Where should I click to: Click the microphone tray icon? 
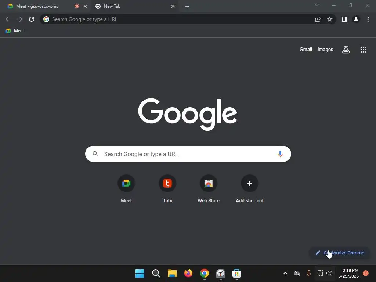[x=309, y=273]
